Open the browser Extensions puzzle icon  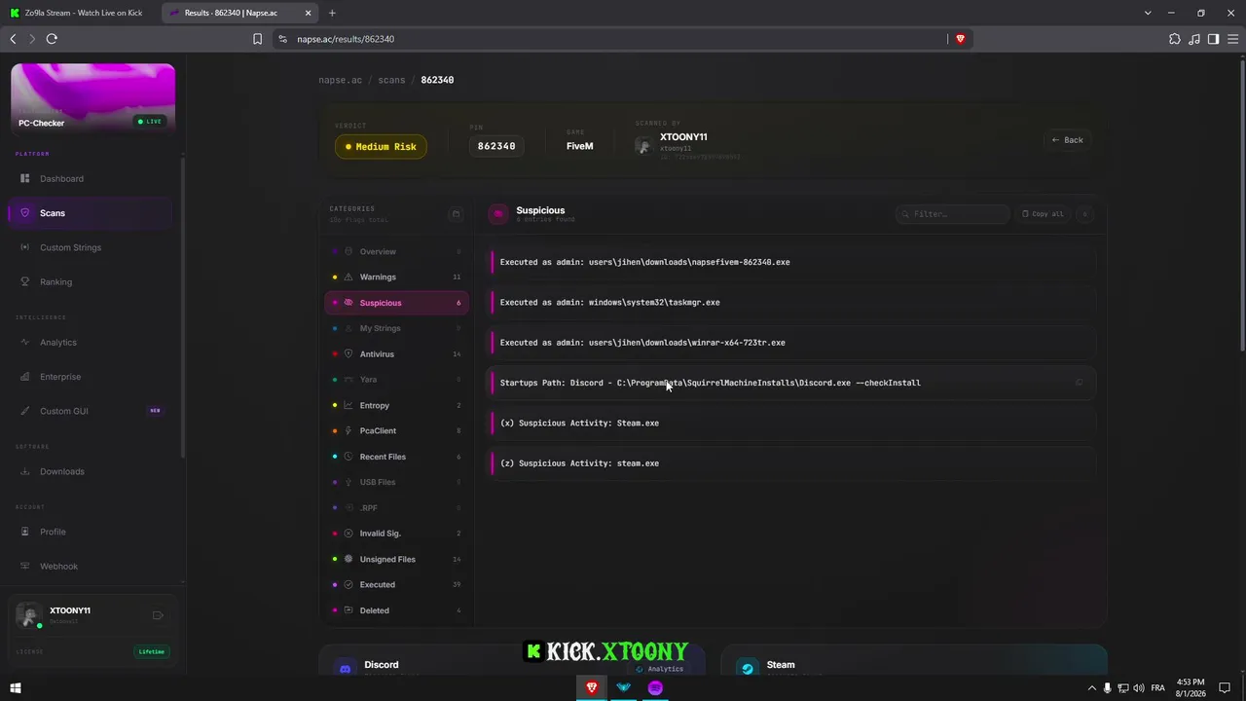[1175, 39]
